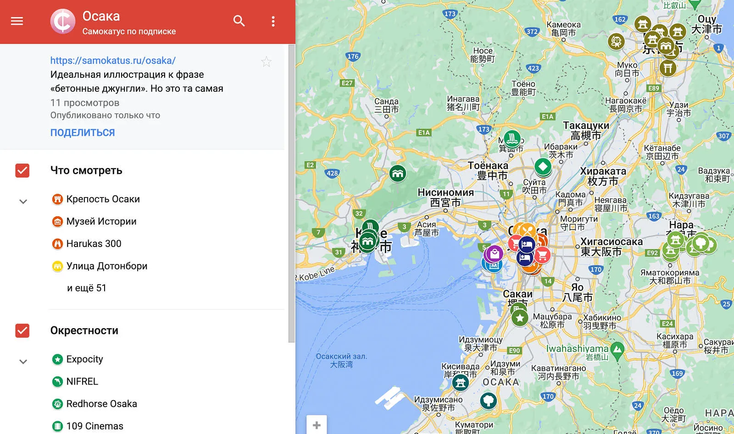The height and width of the screenshot is (434, 734).
Task: Click the map zoom in plus button
Action: 317,425
